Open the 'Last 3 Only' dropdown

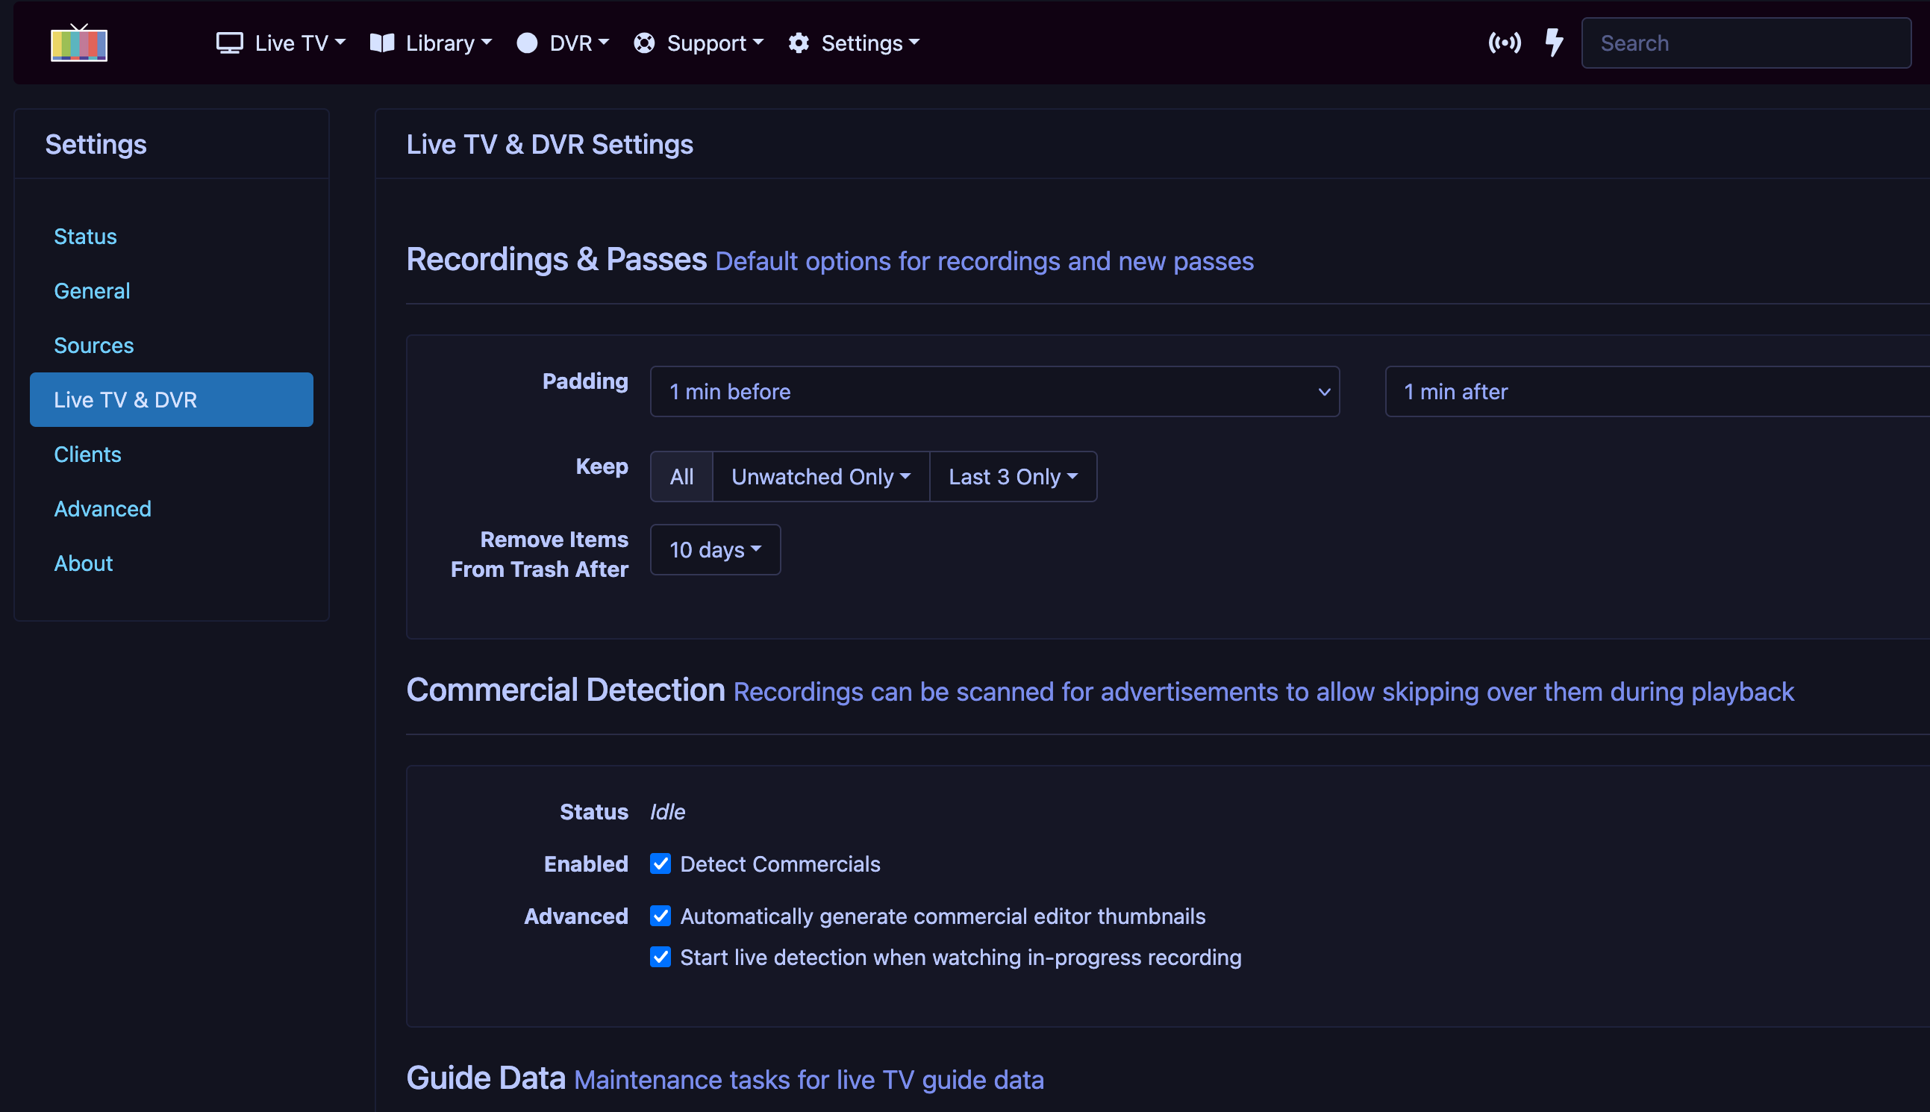point(1012,477)
